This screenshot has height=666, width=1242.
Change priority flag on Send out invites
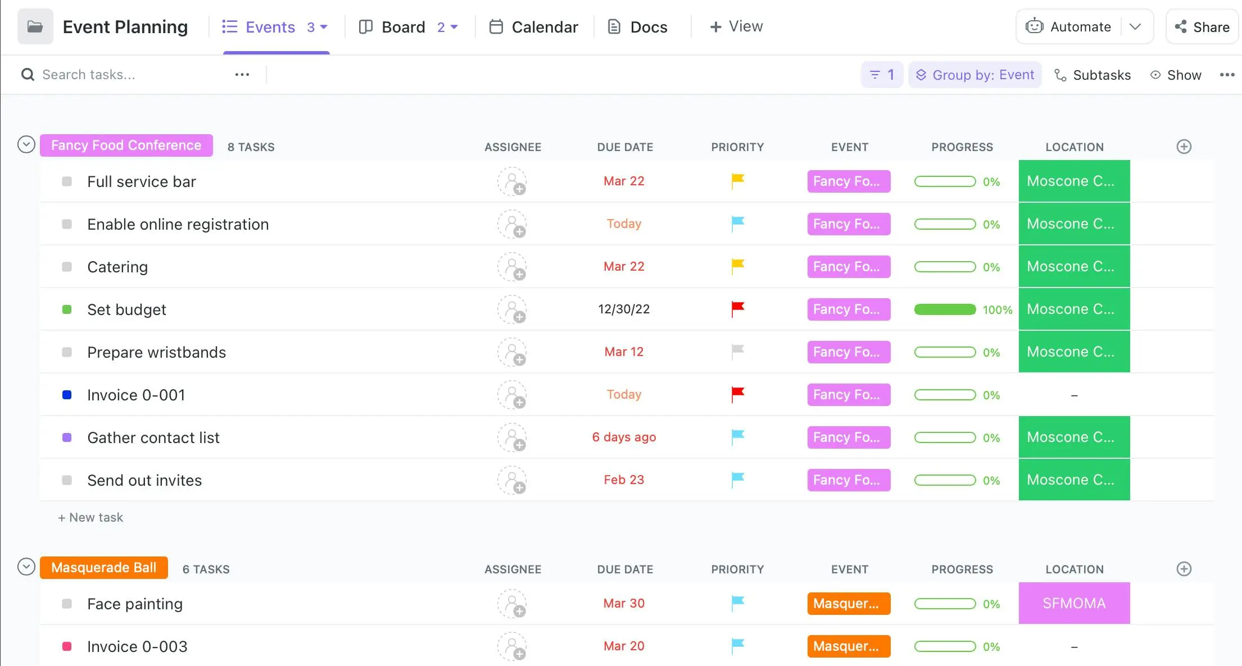[x=737, y=480]
